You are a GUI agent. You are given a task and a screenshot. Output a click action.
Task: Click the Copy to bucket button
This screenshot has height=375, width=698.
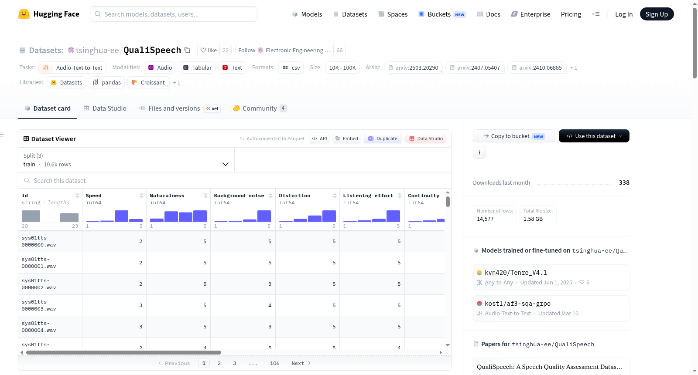pyautogui.click(x=514, y=136)
